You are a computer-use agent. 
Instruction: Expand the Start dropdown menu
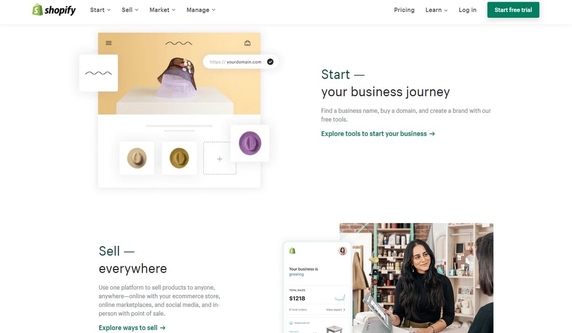[x=100, y=10]
